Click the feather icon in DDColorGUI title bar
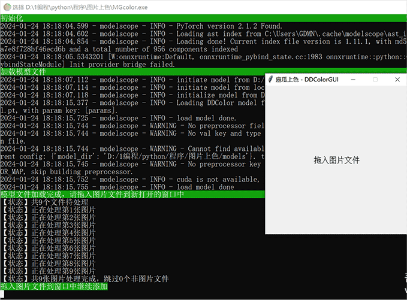Viewport: 407px width, 300px height. click(271, 80)
